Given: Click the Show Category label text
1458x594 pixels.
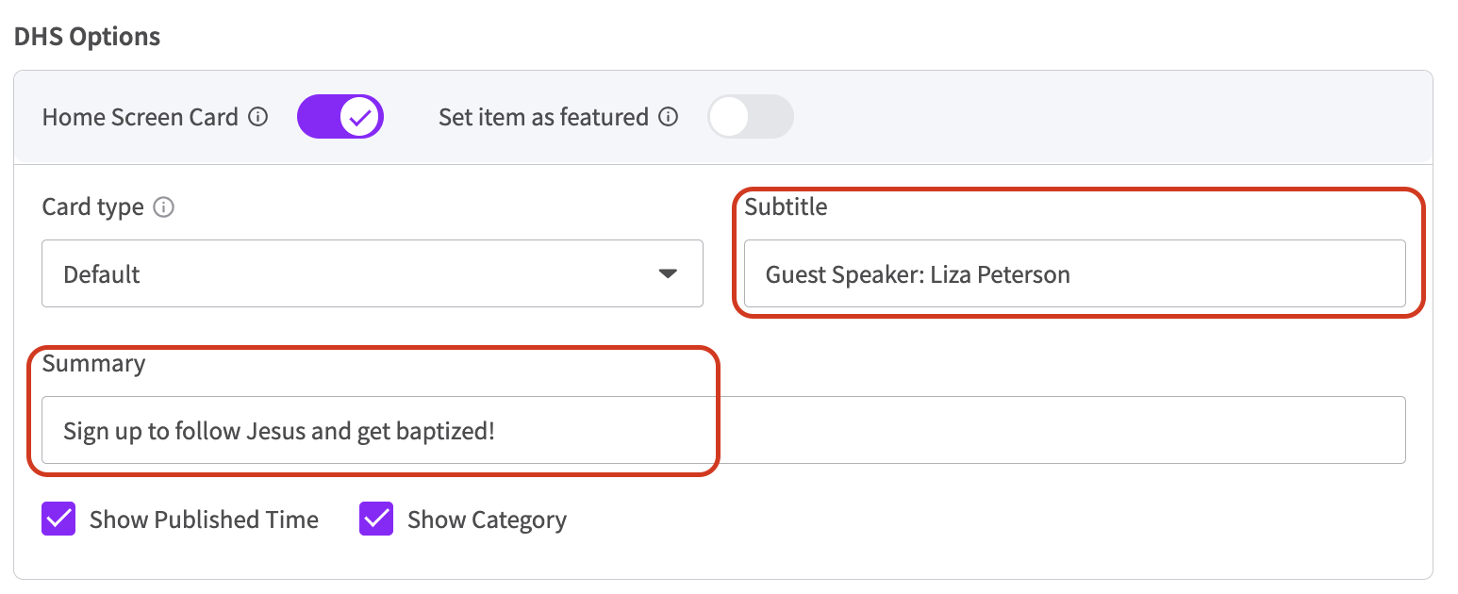Looking at the screenshot, I should coord(487,520).
